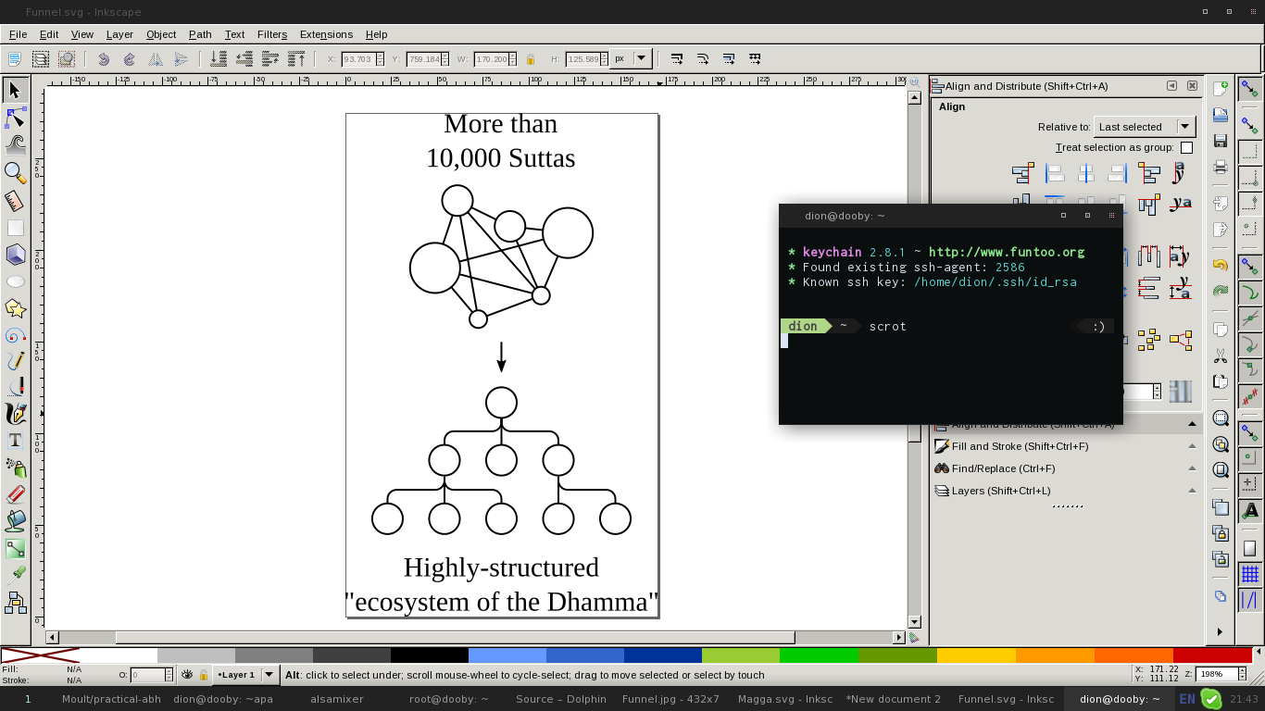This screenshot has height=711, width=1265.
Task: Select the Star and polygon tool
Action: (15, 308)
